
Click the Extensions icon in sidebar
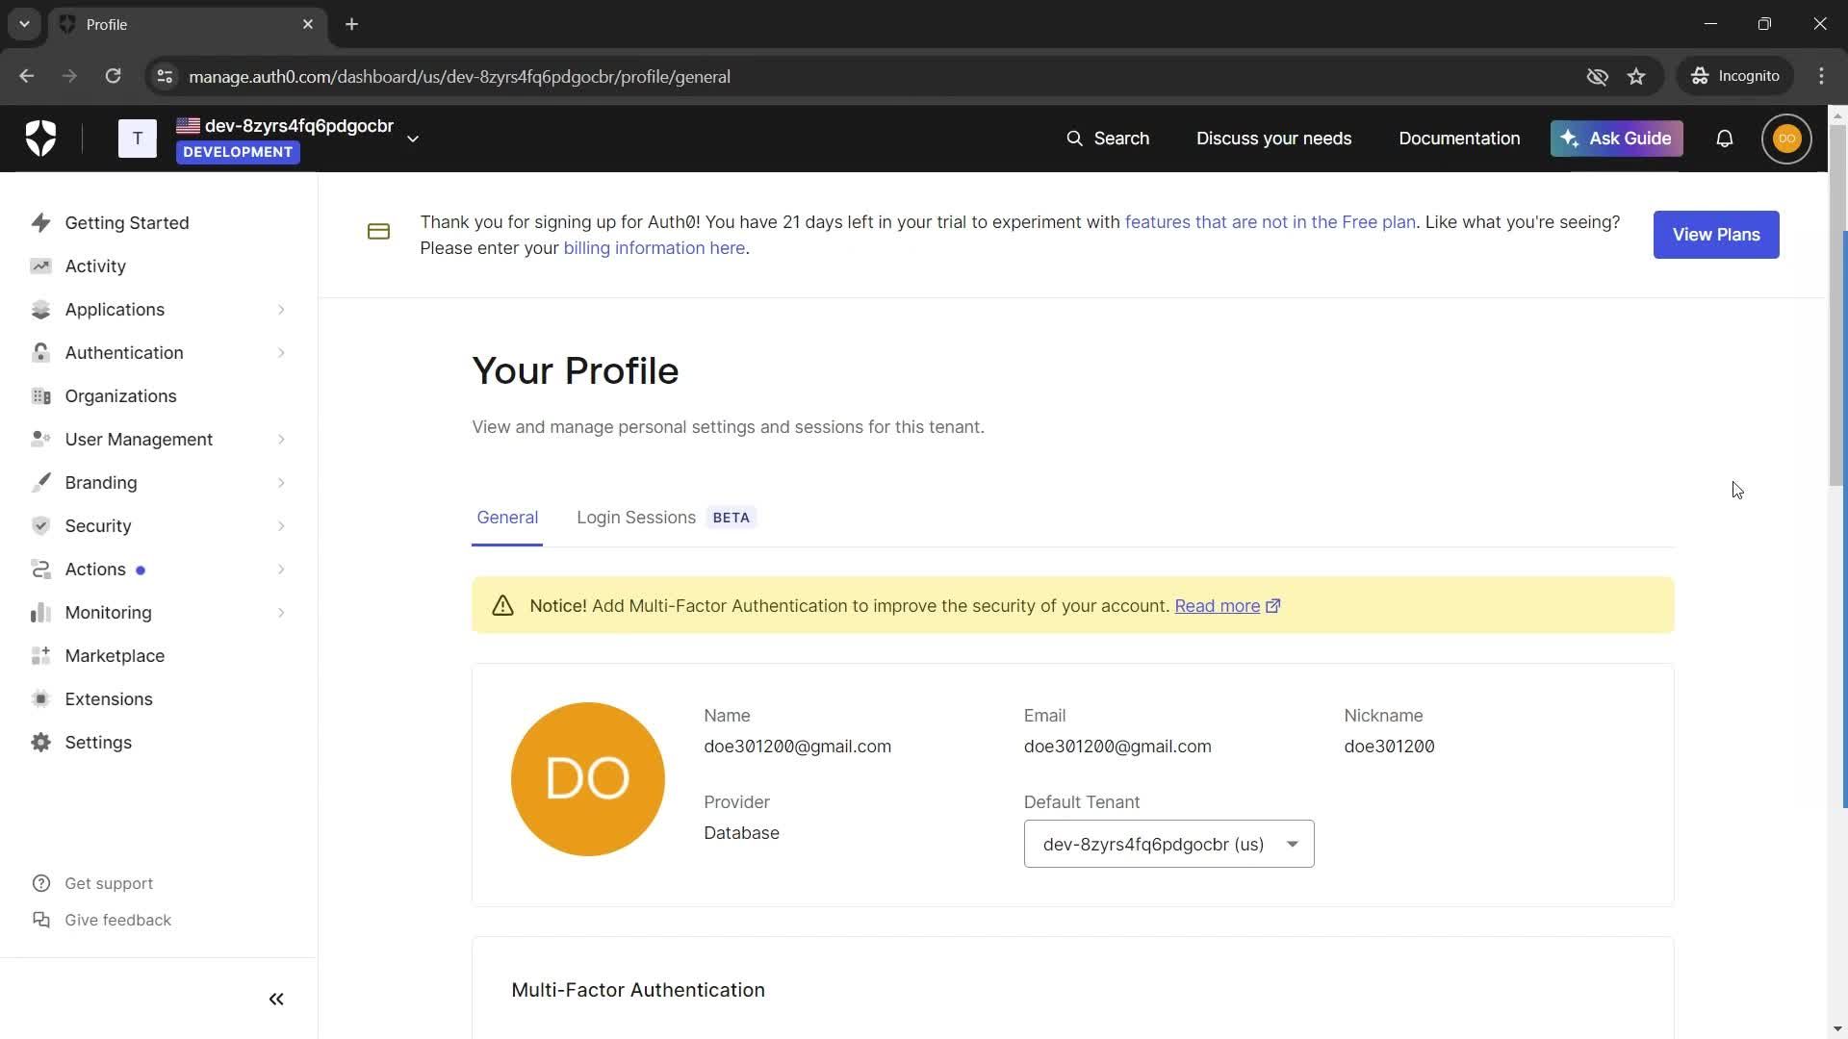tap(40, 699)
